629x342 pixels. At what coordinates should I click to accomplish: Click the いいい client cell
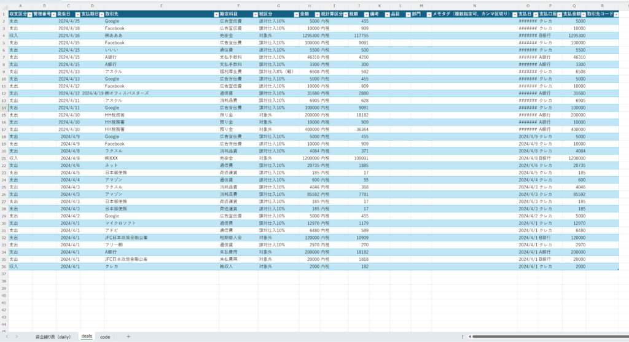point(162,50)
